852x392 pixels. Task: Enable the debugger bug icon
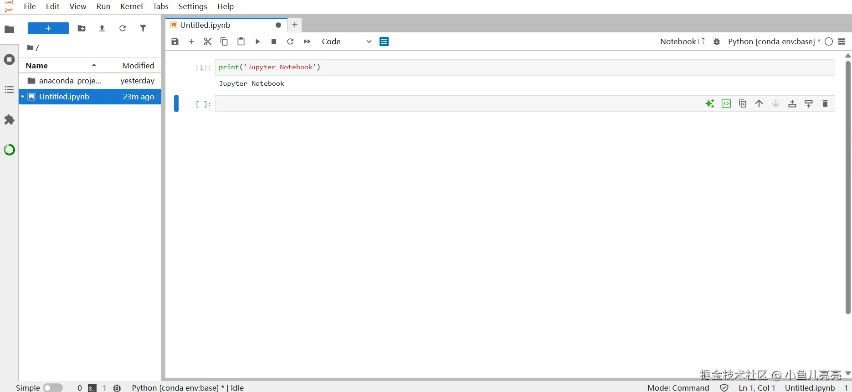[x=717, y=41]
